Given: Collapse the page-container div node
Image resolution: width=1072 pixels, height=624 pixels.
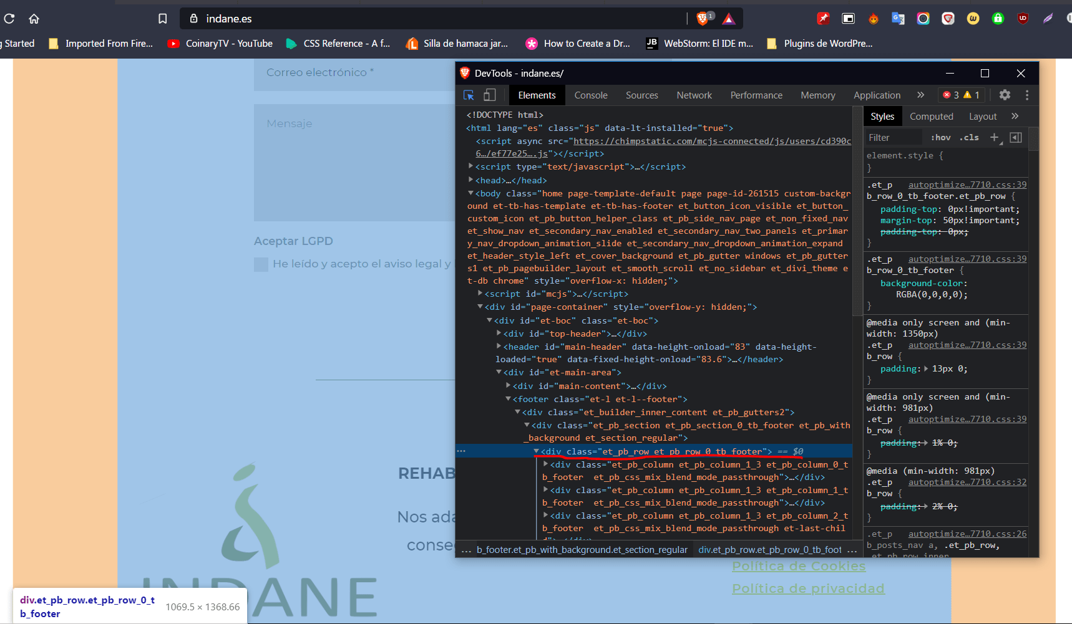Looking at the screenshot, I should pyautogui.click(x=480, y=306).
